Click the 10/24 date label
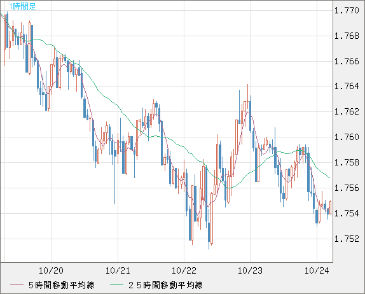The height and width of the screenshot is (294, 365). 317,270
